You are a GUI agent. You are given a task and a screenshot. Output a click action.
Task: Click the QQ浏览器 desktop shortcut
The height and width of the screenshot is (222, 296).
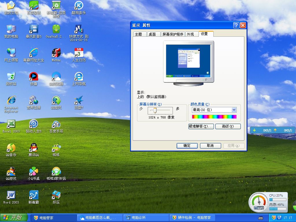click(x=56, y=79)
